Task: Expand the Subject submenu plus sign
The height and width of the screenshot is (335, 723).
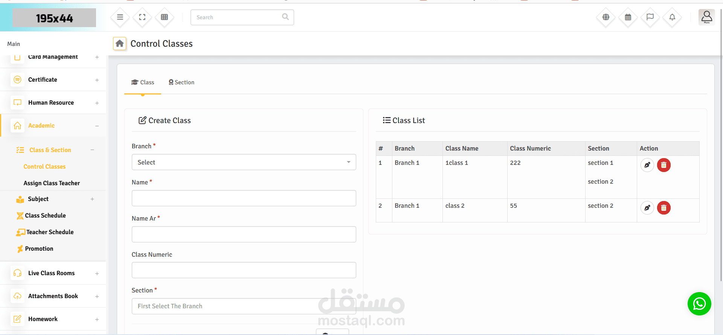Action: pyautogui.click(x=92, y=199)
